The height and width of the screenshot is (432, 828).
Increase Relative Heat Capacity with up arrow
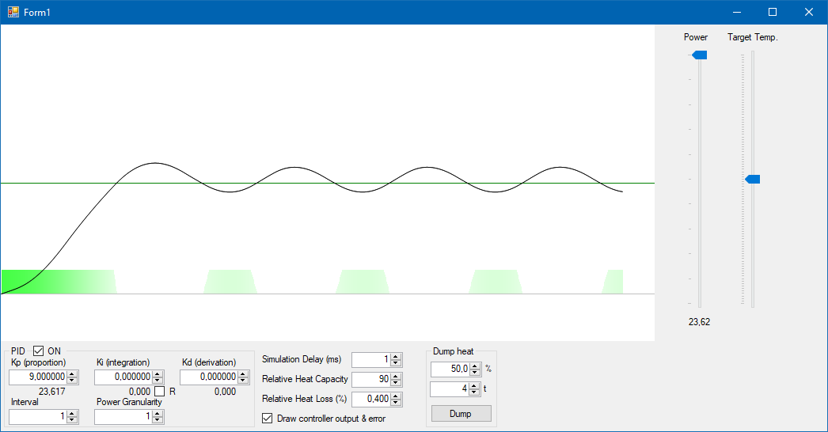pos(396,376)
